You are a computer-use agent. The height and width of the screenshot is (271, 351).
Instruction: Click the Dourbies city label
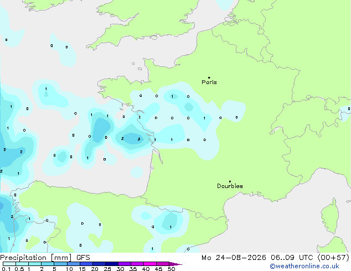(230, 186)
